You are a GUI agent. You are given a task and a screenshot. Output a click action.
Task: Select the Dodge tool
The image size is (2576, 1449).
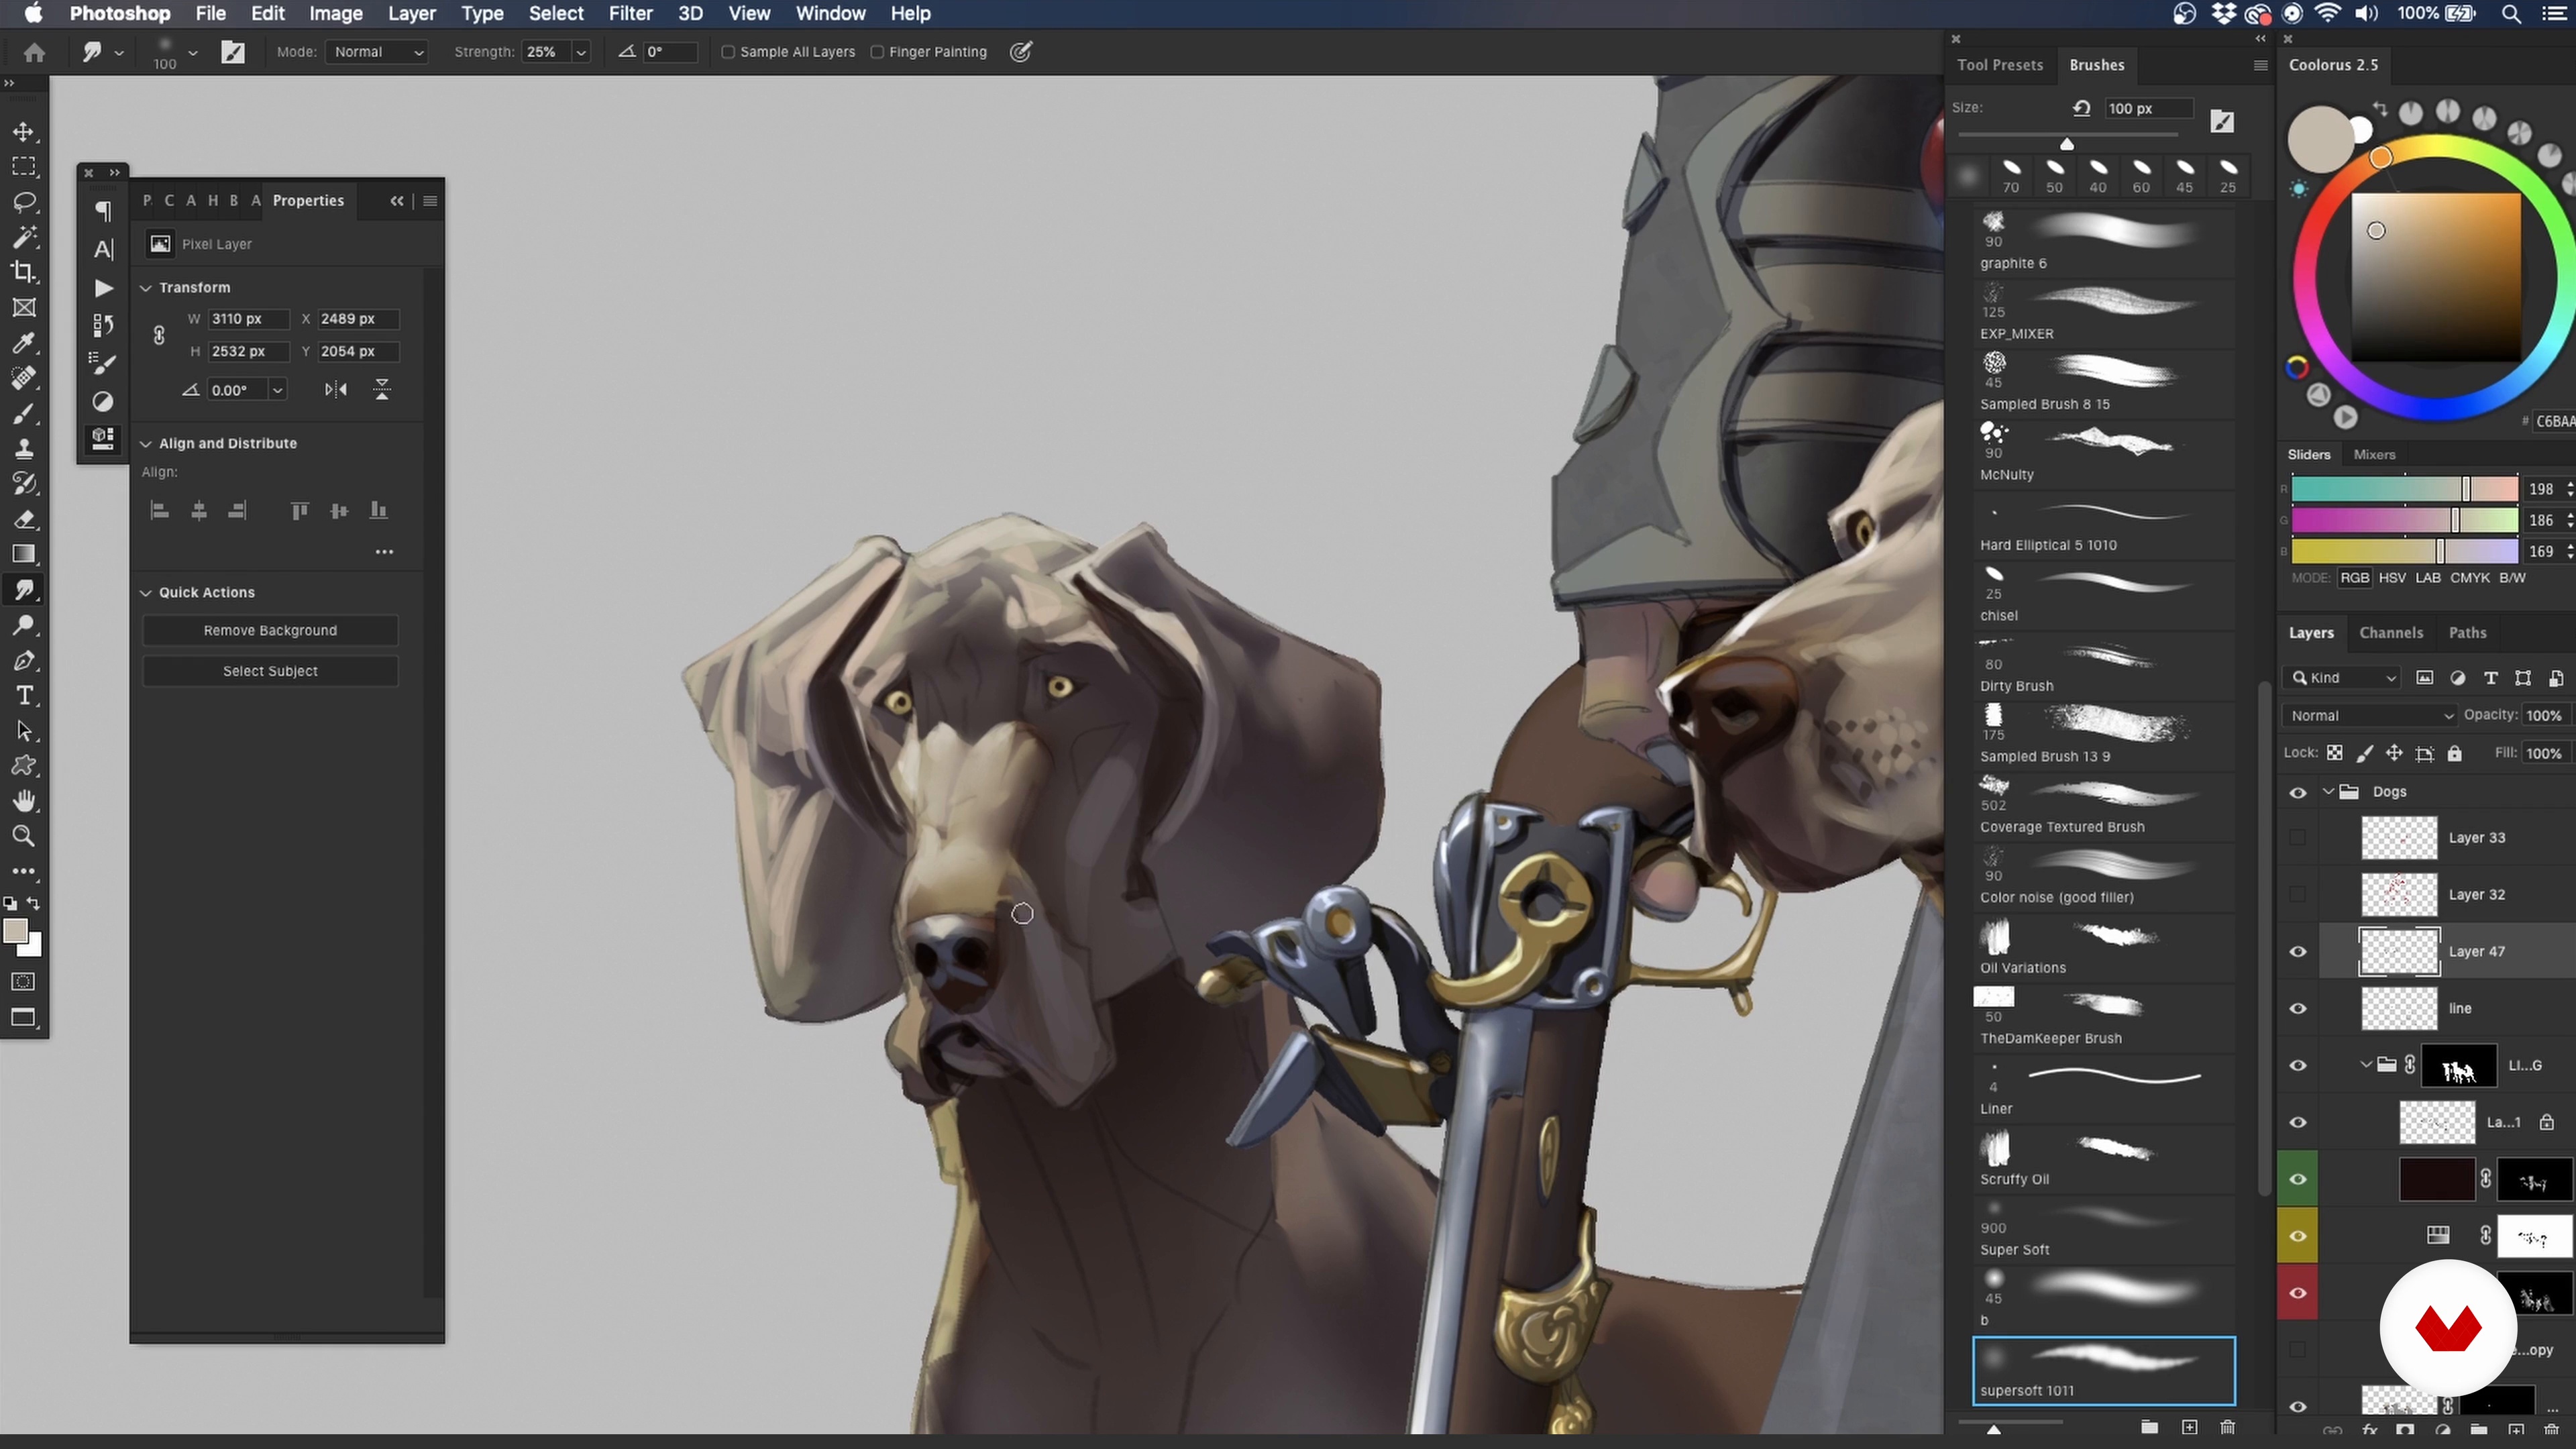24,625
